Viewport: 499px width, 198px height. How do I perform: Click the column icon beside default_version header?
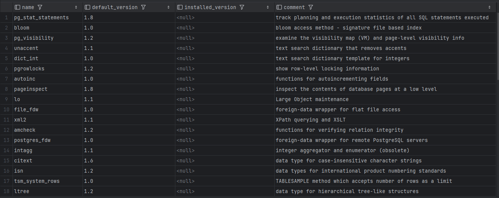pyautogui.click(x=87, y=7)
